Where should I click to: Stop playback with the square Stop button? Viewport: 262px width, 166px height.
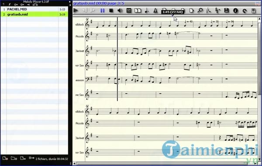[111, 10]
